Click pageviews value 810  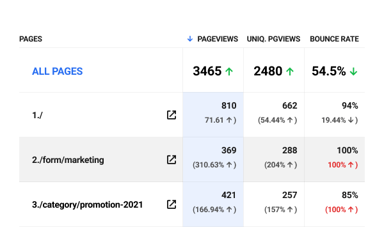[229, 105]
